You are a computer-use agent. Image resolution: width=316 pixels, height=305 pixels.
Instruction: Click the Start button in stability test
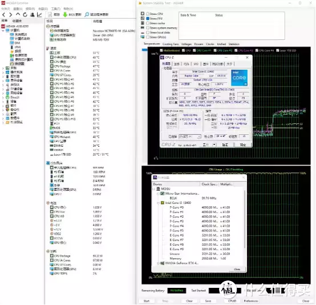click(147, 301)
